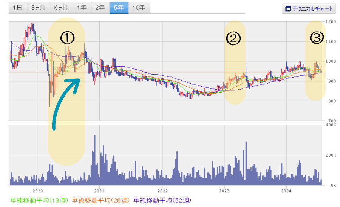This screenshot has height=207, width=340.
Task: Click the window icon beside テクニカルチャート
Action: [x=288, y=9]
